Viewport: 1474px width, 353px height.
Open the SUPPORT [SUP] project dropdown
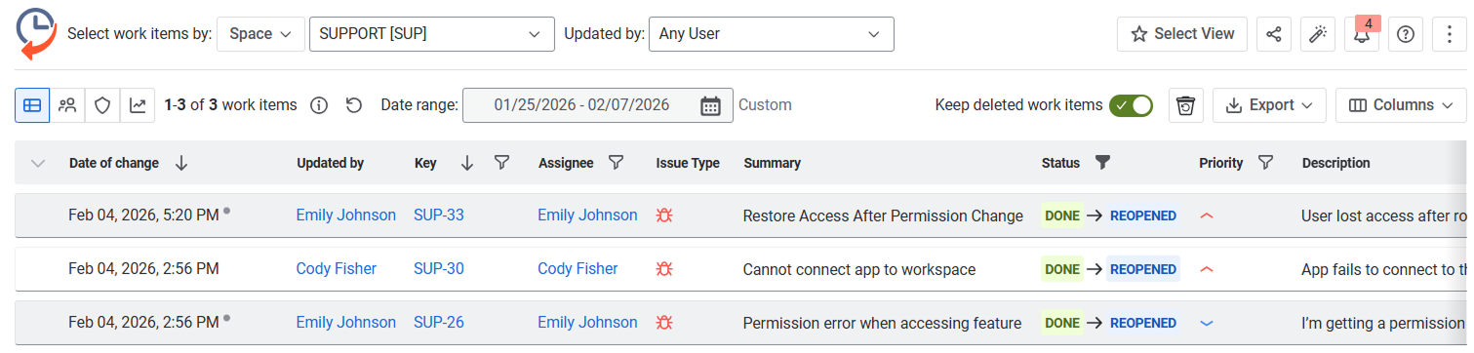tap(431, 33)
